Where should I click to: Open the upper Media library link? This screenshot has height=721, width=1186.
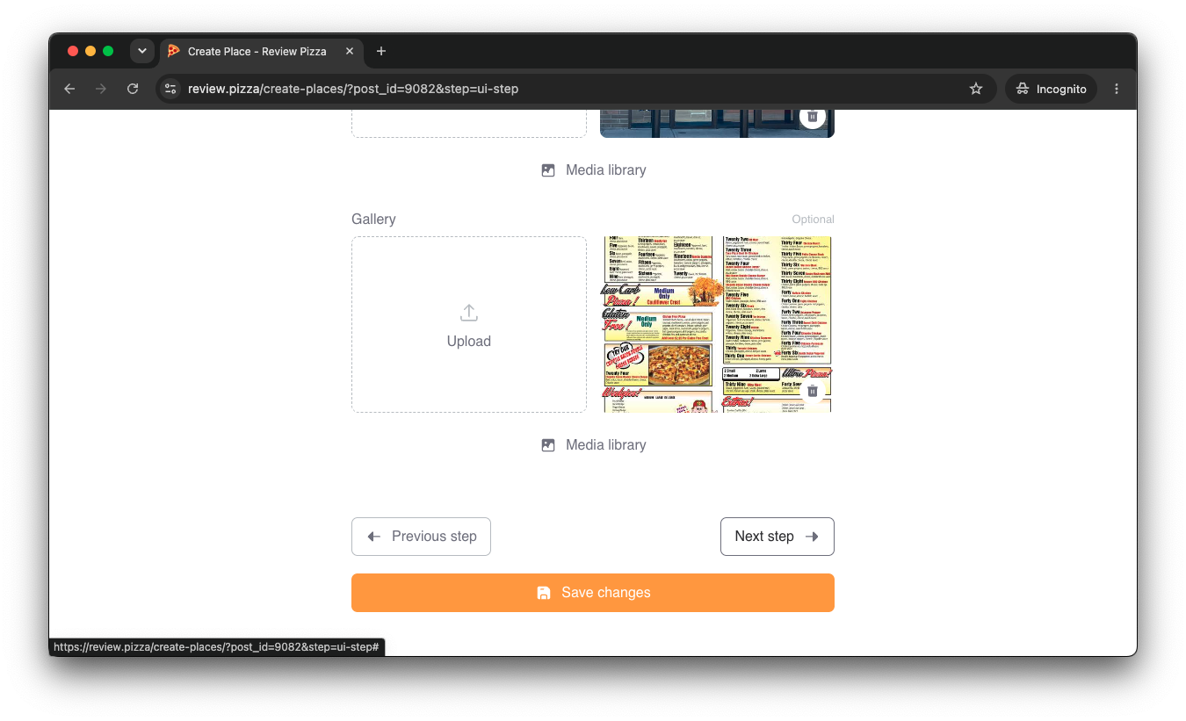(593, 170)
